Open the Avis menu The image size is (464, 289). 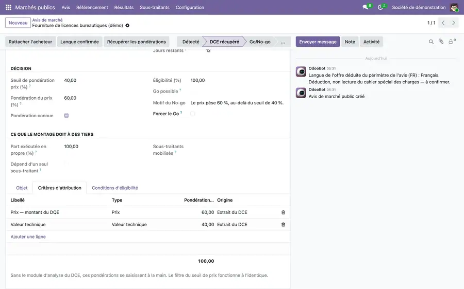[65, 7]
